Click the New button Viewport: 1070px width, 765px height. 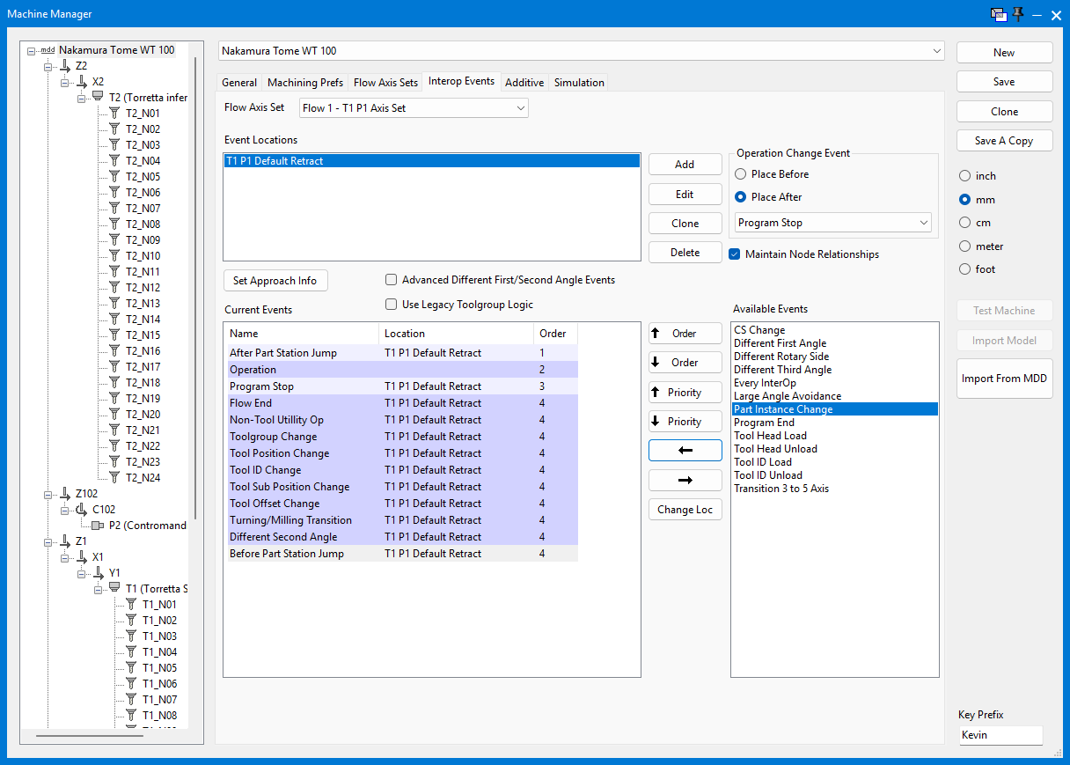[1004, 53]
